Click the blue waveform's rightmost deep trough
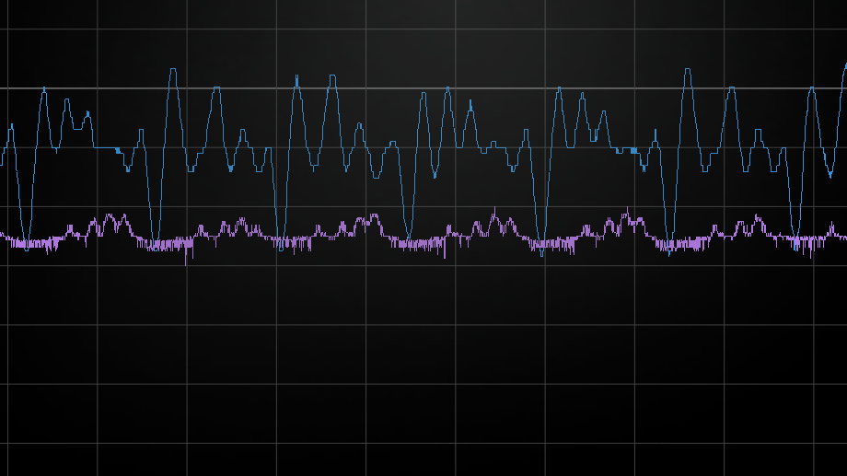The height and width of the screenshot is (476, 847). [797, 241]
